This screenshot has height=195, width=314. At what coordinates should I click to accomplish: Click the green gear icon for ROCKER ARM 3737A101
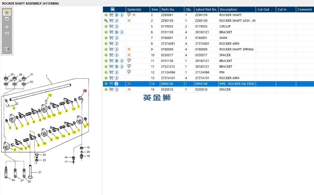(106, 78)
